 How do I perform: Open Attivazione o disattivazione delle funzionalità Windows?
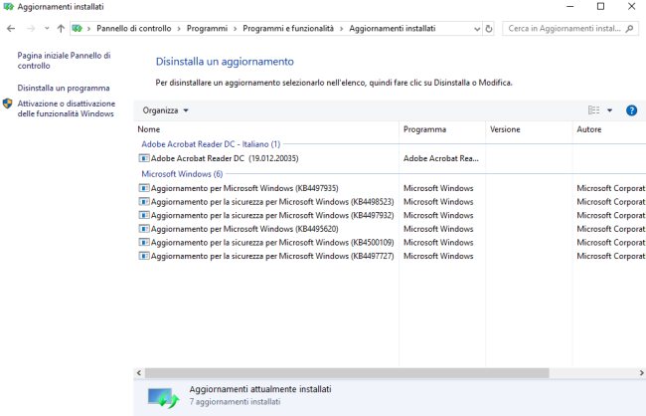(x=67, y=108)
